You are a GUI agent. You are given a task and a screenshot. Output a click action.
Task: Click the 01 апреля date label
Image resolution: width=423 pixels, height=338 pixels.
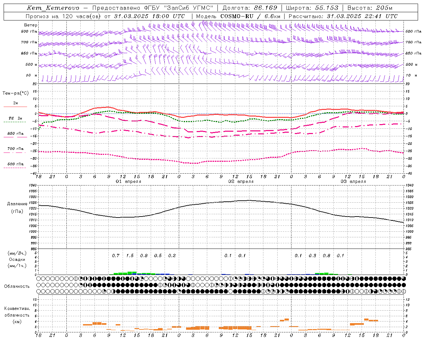pos(129,182)
